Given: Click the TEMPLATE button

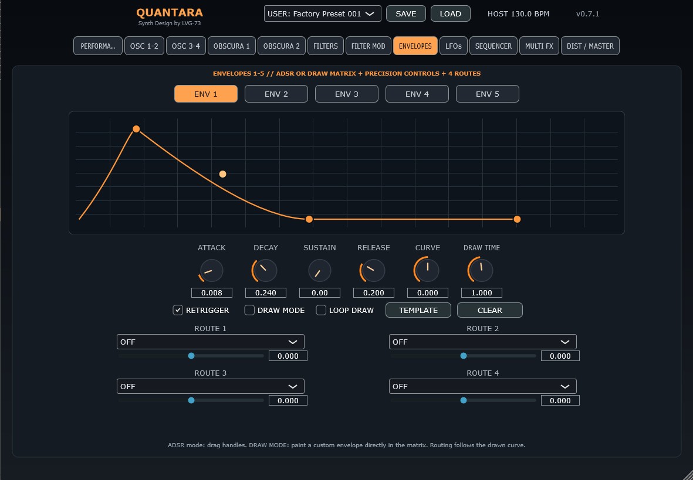Looking at the screenshot, I should [418, 310].
